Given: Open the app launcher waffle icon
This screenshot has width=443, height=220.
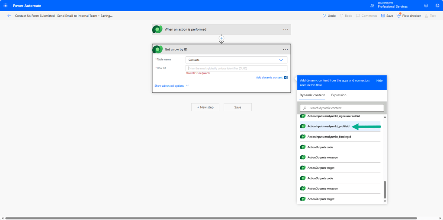Looking at the screenshot, I should tap(6, 6).
